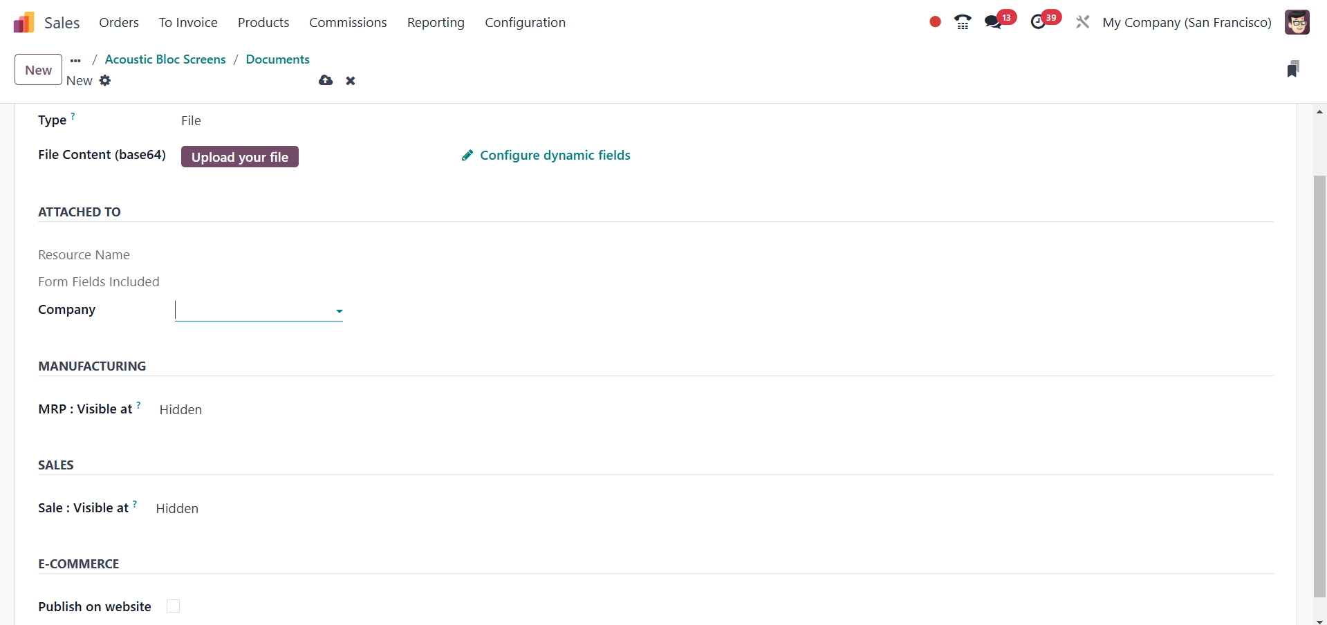
Task: Go to Acoustic Bloc Screens breadcrumb
Action: pyautogui.click(x=165, y=59)
